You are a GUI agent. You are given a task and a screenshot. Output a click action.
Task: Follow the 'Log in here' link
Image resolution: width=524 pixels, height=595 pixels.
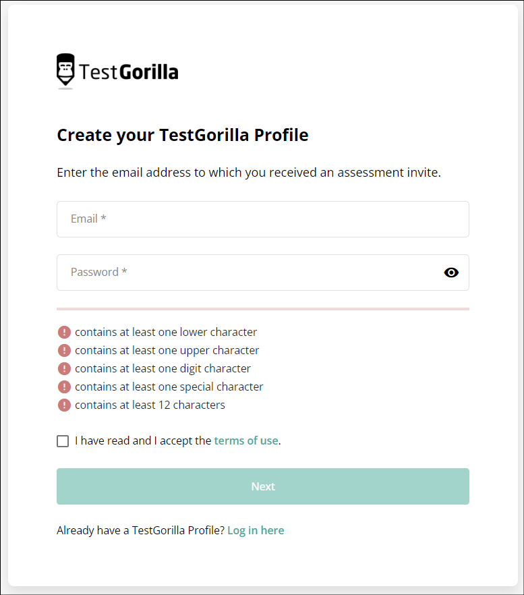256,530
